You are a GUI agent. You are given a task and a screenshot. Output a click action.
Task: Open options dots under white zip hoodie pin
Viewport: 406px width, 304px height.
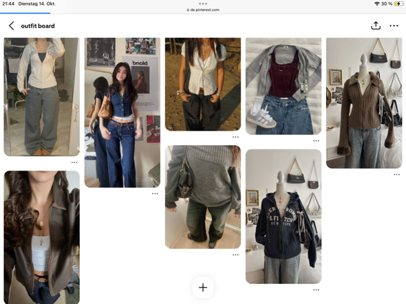(74, 162)
